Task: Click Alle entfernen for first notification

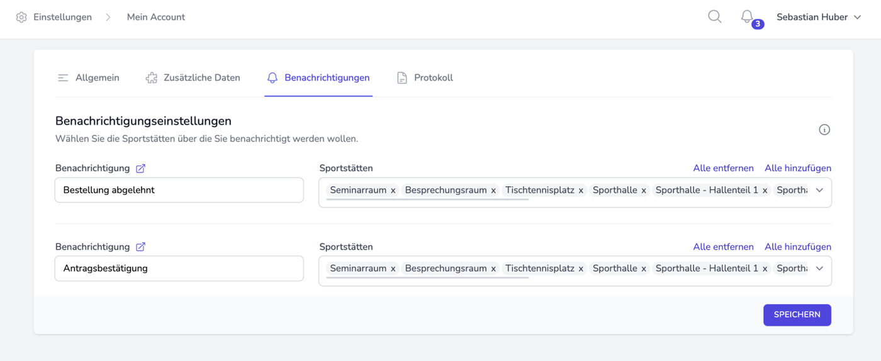Action: 723,168
